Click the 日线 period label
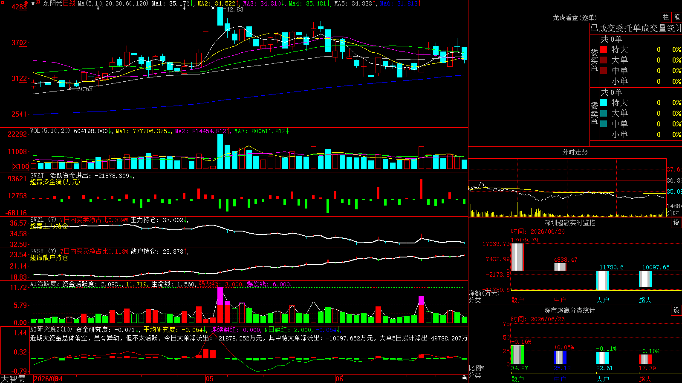Screen dimensions: 682x383 pos(69,3)
